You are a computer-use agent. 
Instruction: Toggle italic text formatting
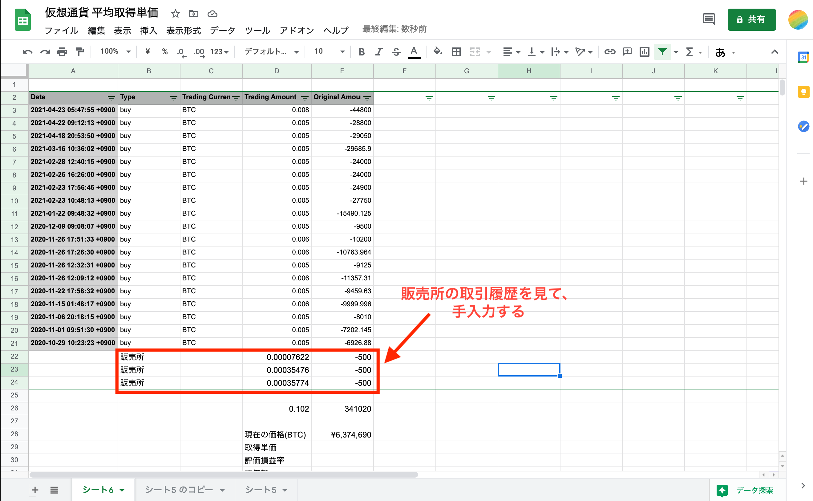[x=378, y=52]
